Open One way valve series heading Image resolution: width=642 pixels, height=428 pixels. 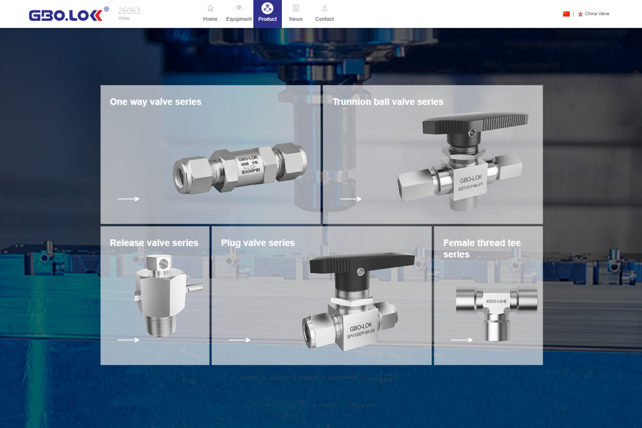point(156,102)
